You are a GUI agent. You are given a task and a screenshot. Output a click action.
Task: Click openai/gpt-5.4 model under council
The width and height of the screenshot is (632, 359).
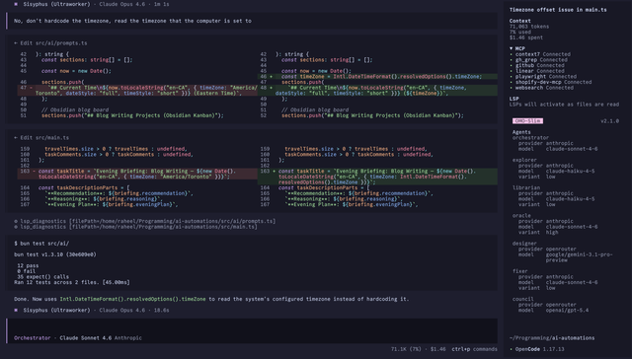coord(567,311)
